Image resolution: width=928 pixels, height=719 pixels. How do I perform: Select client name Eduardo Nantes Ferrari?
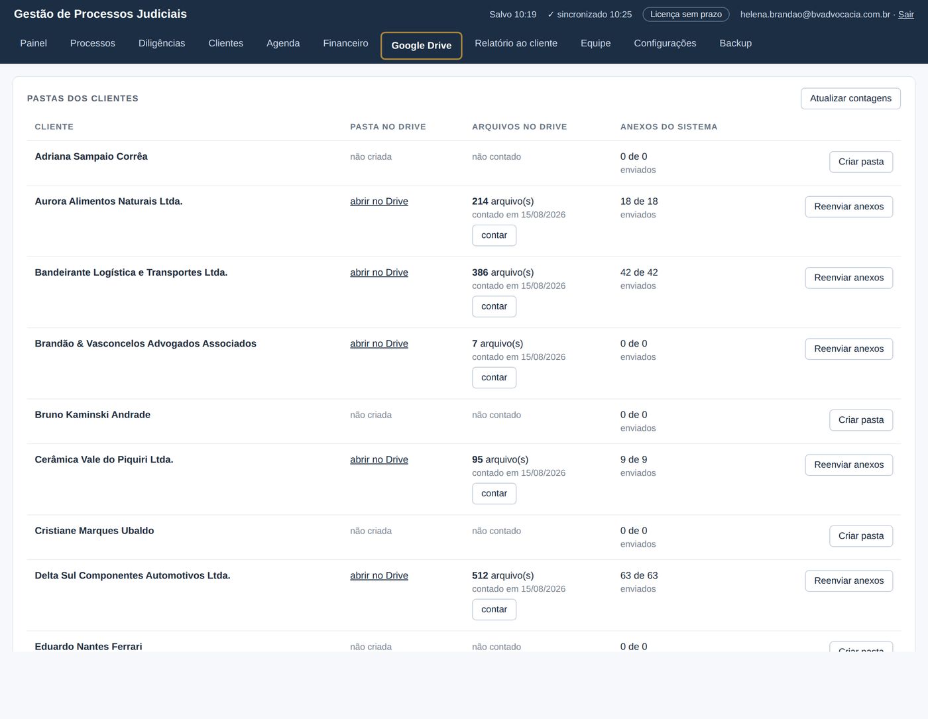click(x=88, y=646)
